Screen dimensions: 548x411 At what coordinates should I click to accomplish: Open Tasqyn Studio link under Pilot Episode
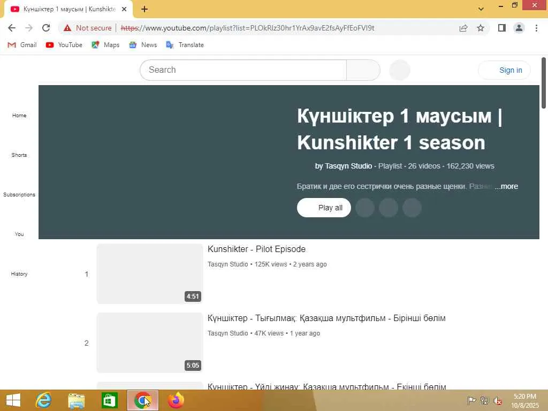tap(228, 264)
